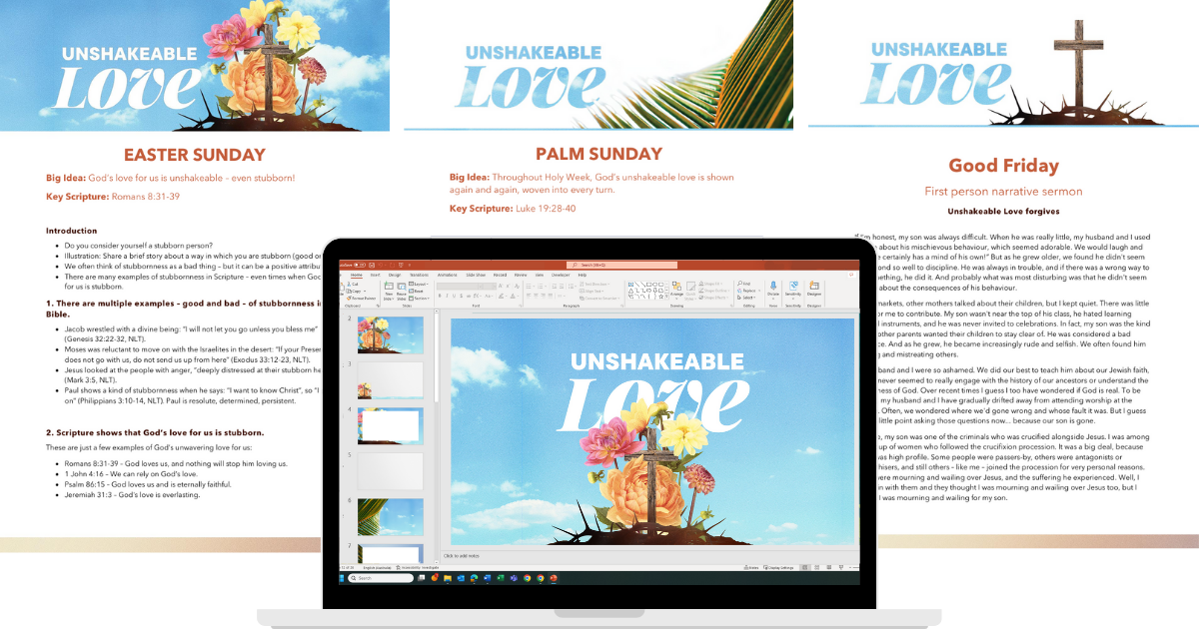Click Display Settings in the status bar
Viewport: 1199px width, 629px height.
778,567
